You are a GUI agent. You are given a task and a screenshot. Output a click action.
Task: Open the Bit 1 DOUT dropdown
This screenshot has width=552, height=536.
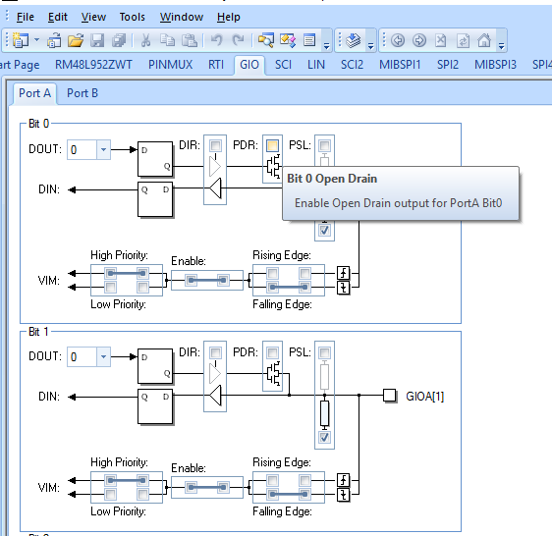pos(103,356)
